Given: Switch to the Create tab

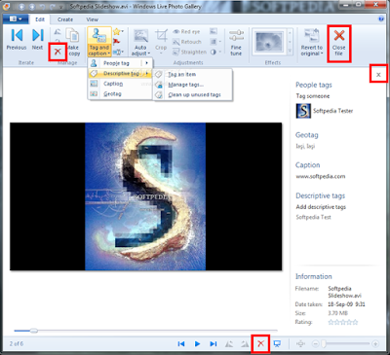Looking at the screenshot, I should point(65,19).
